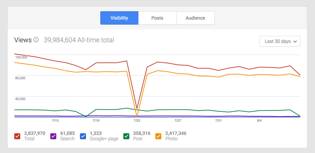Click the 39,984,604 All-time total text
This screenshot has height=153, width=315.
click(79, 40)
